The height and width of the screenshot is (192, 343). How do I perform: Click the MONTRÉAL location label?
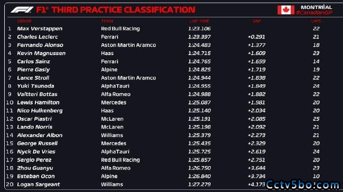click(x=316, y=7)
